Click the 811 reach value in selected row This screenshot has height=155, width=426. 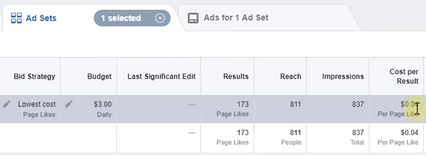point(295,104)
